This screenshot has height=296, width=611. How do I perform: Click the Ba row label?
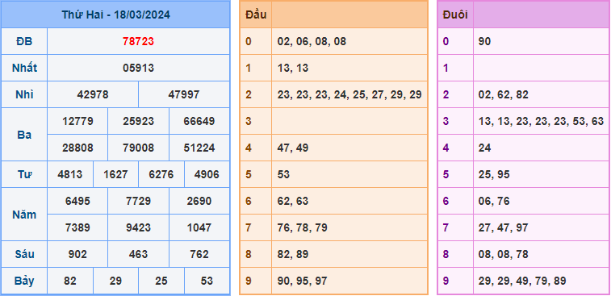click(24, 135)
